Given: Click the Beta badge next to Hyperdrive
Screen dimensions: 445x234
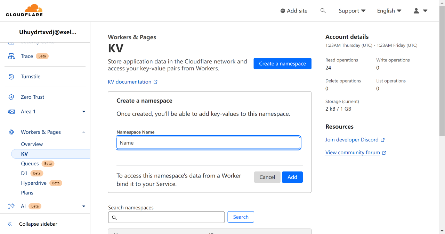Looking at the screenshot, I should click(x=56, y=183).
